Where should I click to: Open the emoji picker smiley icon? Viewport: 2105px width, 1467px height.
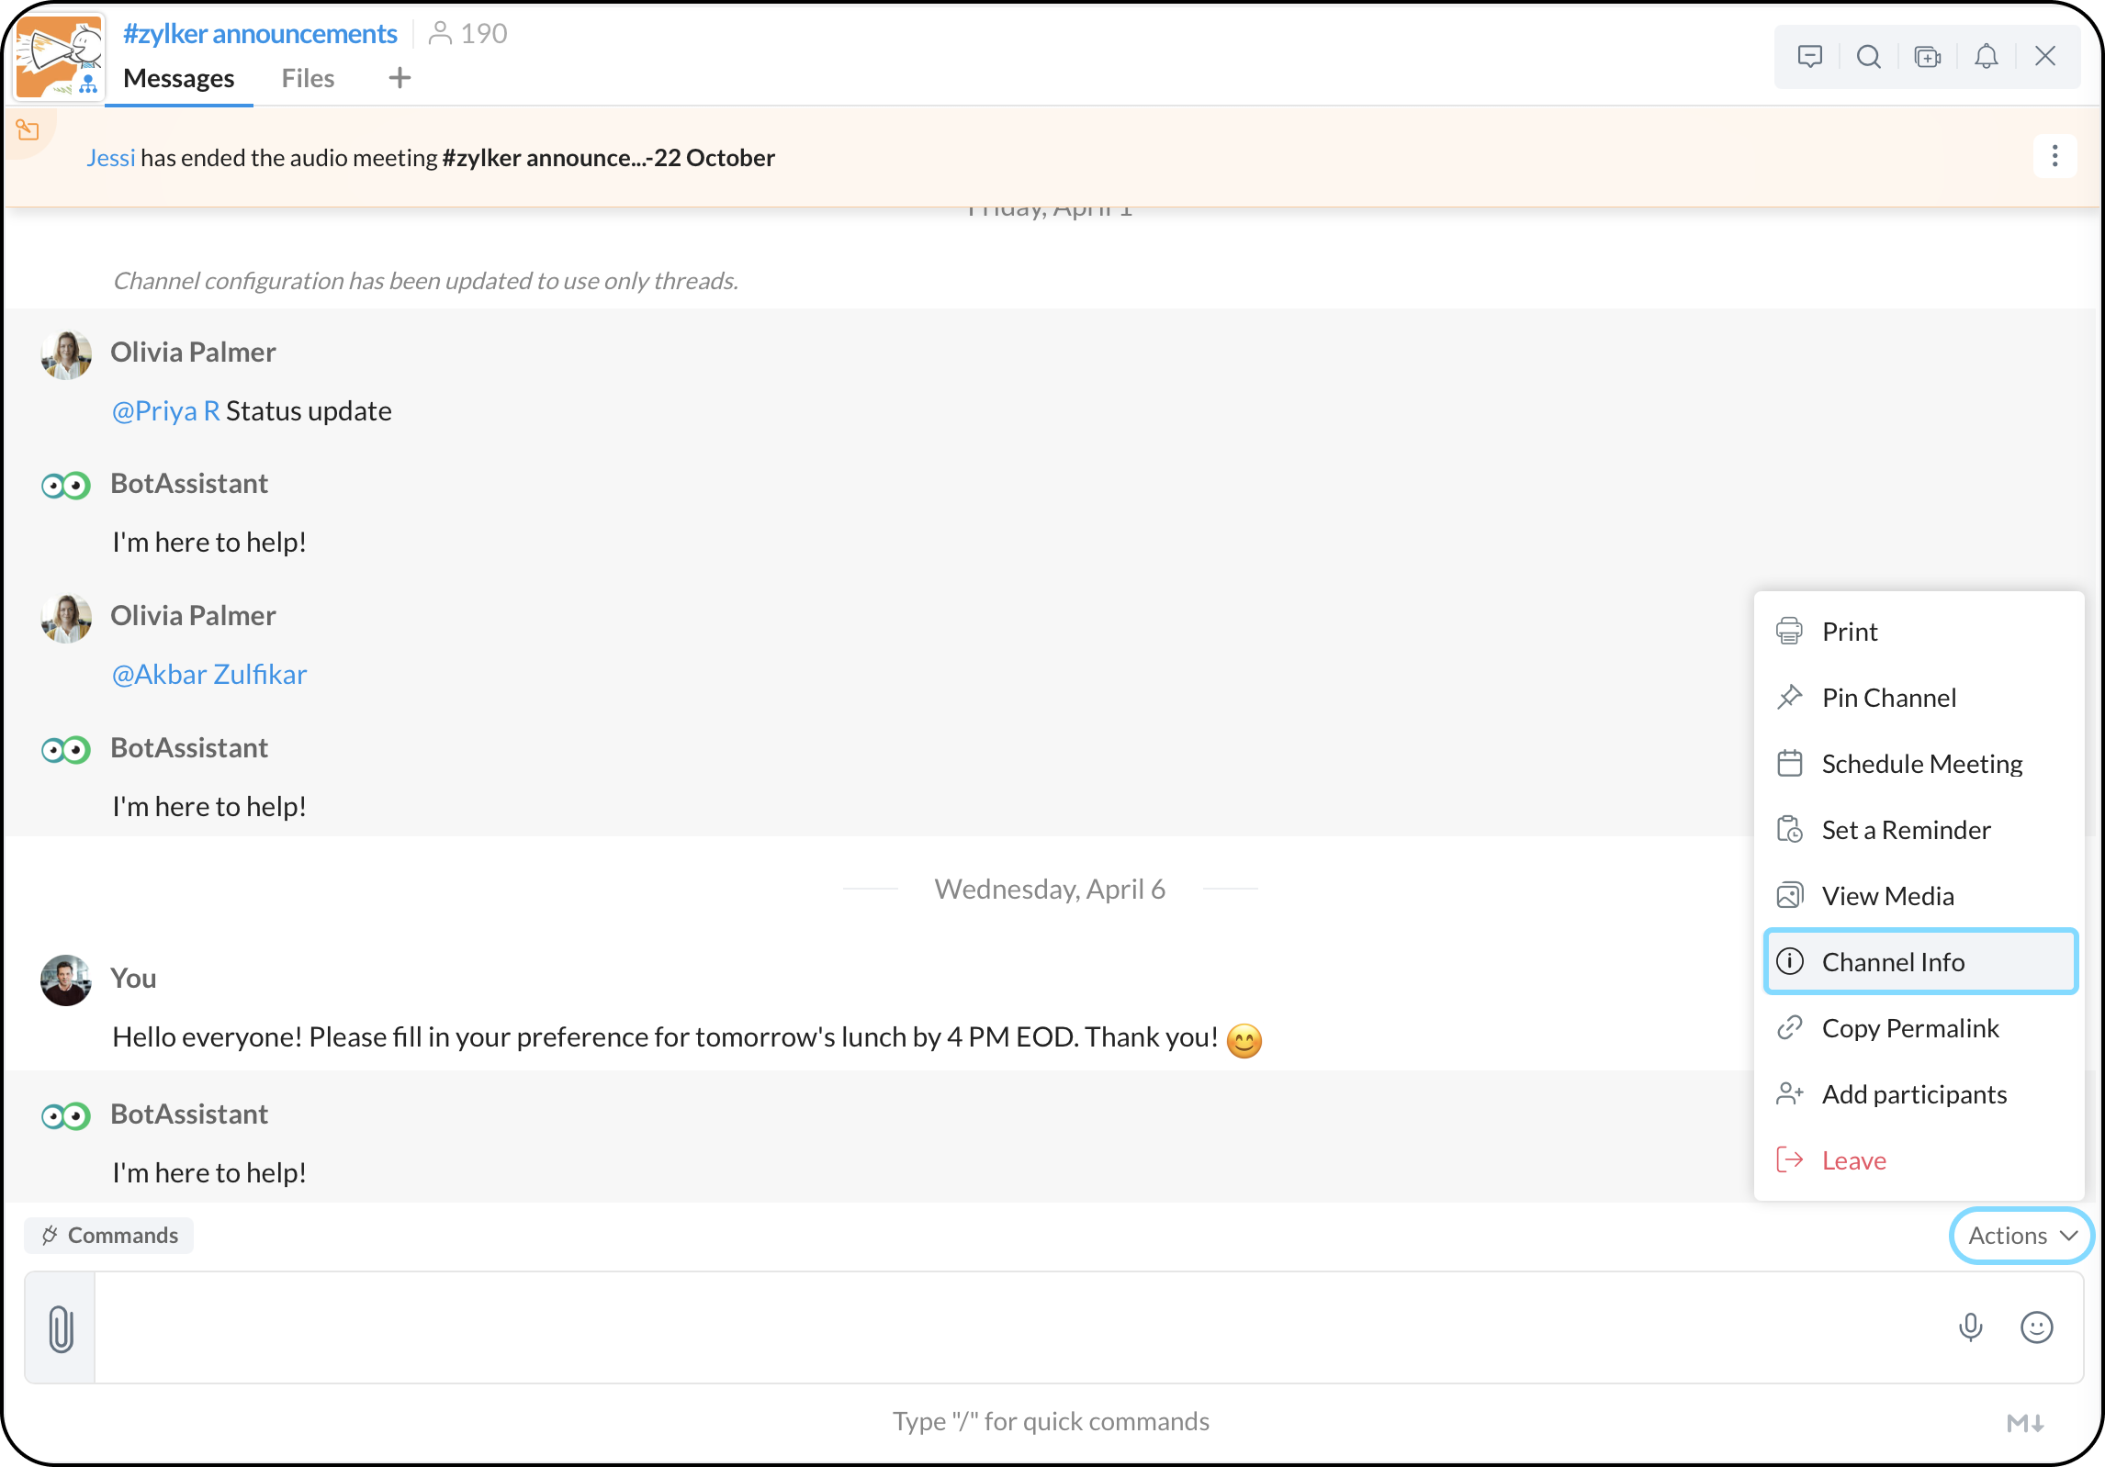[x=2036, y=1327]
